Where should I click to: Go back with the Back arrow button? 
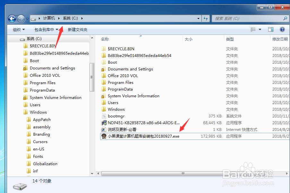[12, 19]
